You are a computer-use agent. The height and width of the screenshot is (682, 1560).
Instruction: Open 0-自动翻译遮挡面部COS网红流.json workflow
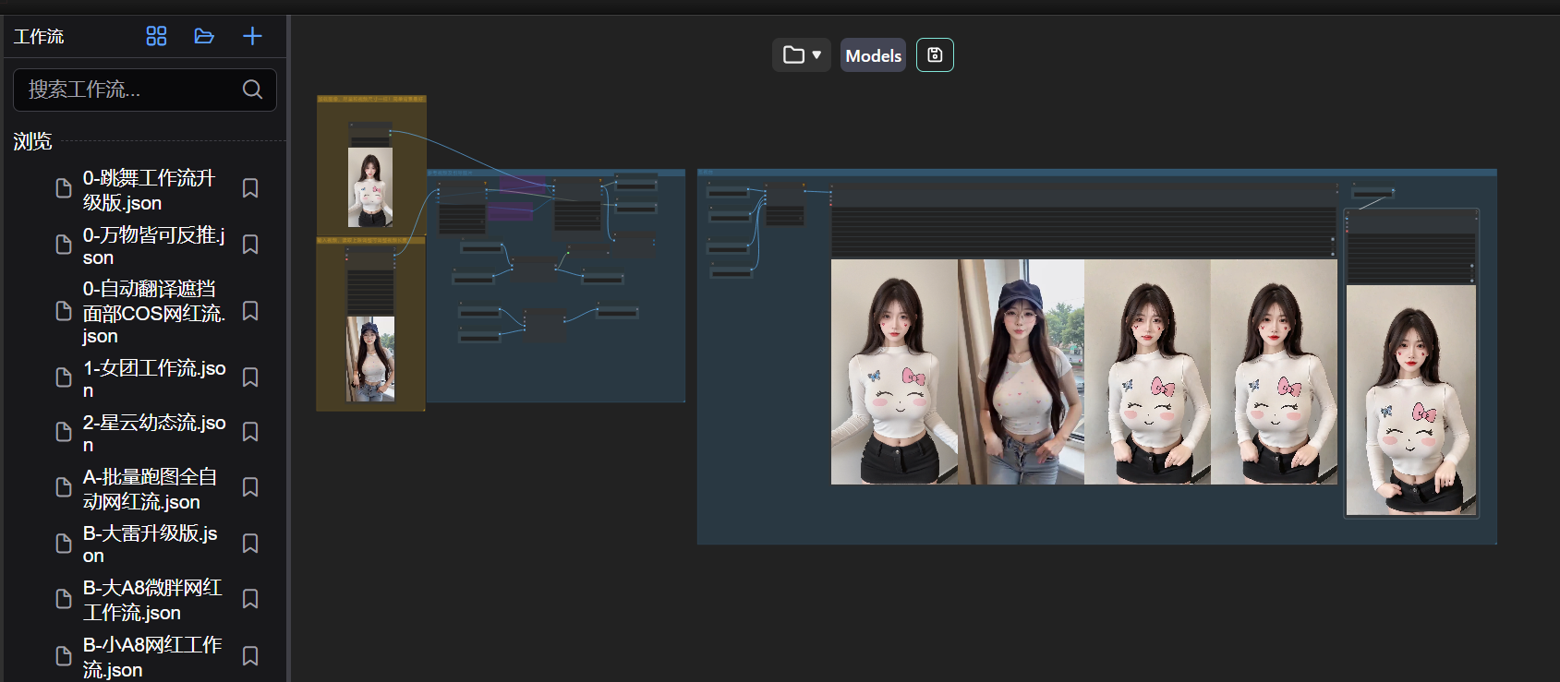(152, 312)
